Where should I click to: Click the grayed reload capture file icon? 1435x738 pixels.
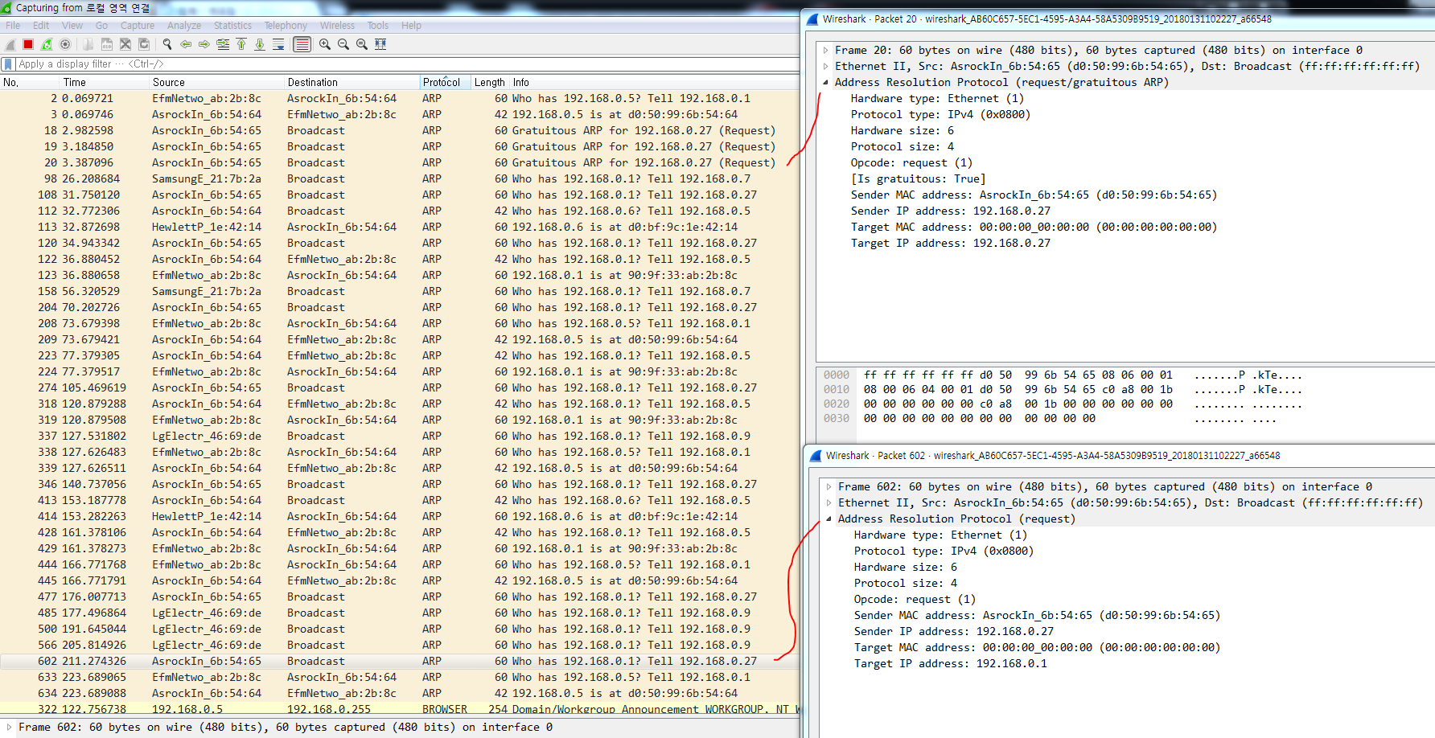pos(144,44)
